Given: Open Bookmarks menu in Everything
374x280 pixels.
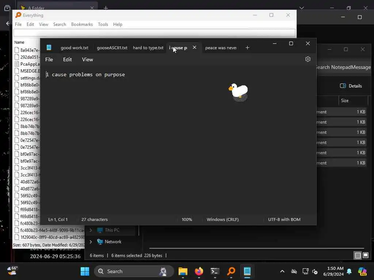Looking at the screenshot, I should click(82, 24).
